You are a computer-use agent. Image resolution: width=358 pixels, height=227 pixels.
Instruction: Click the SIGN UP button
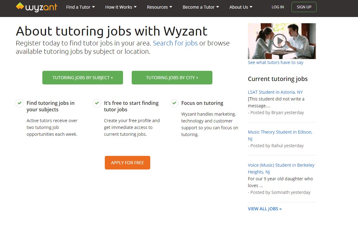click(304, 7)
